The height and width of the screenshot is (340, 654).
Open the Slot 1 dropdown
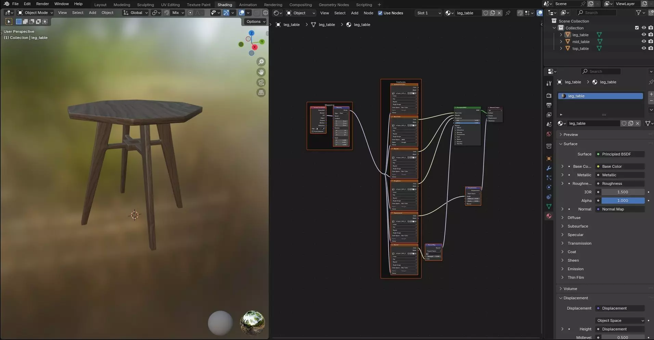pyautogui.click(x=428, y=13)
